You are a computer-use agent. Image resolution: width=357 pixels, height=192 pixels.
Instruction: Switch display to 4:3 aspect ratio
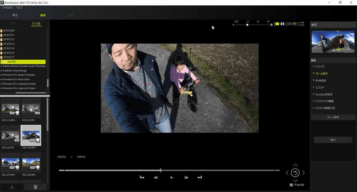289,24
